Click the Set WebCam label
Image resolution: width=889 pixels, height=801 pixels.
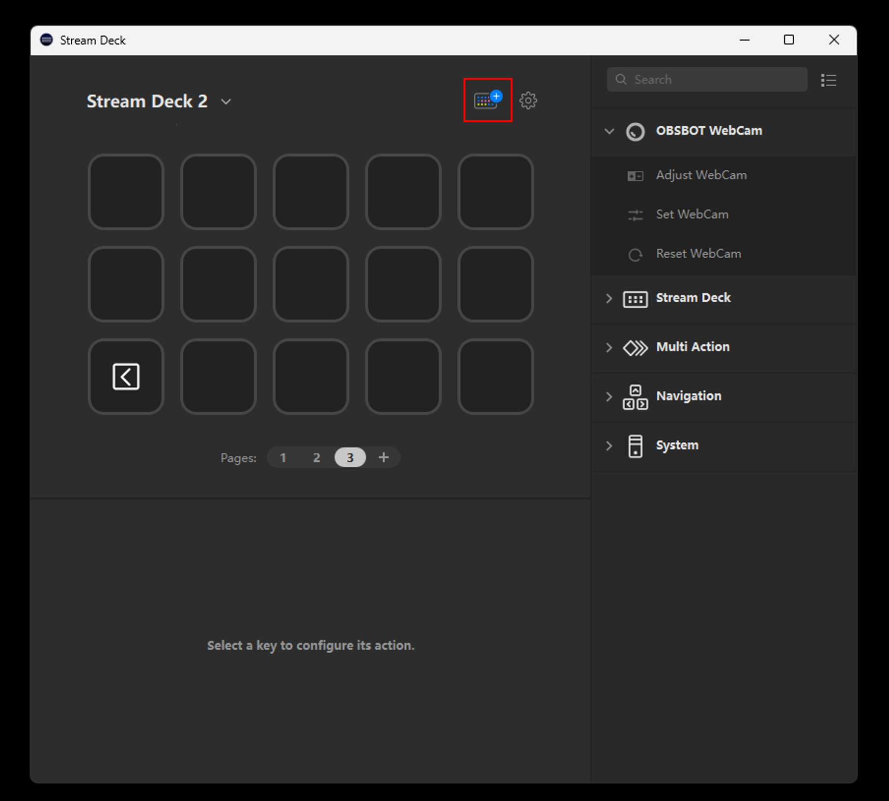[692, 214]
